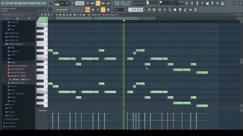Image resolution: width=243 pixels, height=136 pixels.
Task: Toggle the piano roll magnet snap icon
Action: coord(45,15)
